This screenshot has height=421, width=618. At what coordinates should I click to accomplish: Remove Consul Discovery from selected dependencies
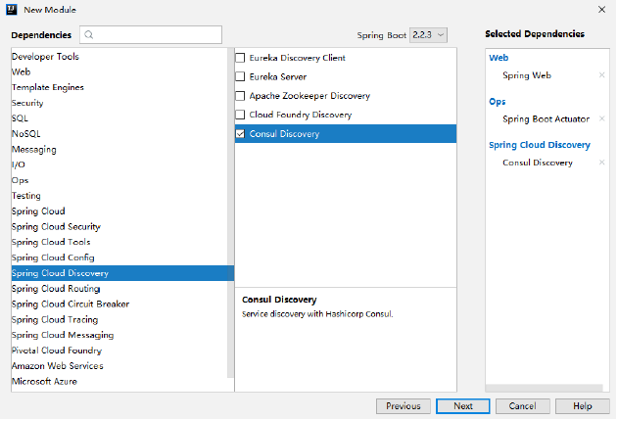coord(601,163)
